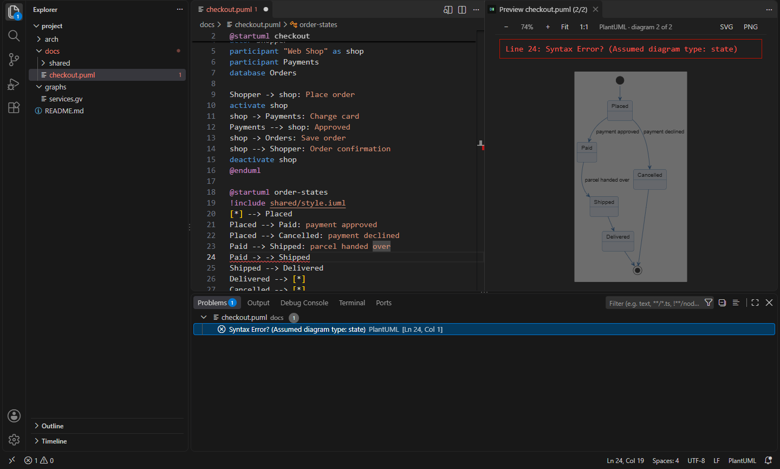Open the Explorer view in activity bar
Screen dimensions: 780x469
click(14, 12)
